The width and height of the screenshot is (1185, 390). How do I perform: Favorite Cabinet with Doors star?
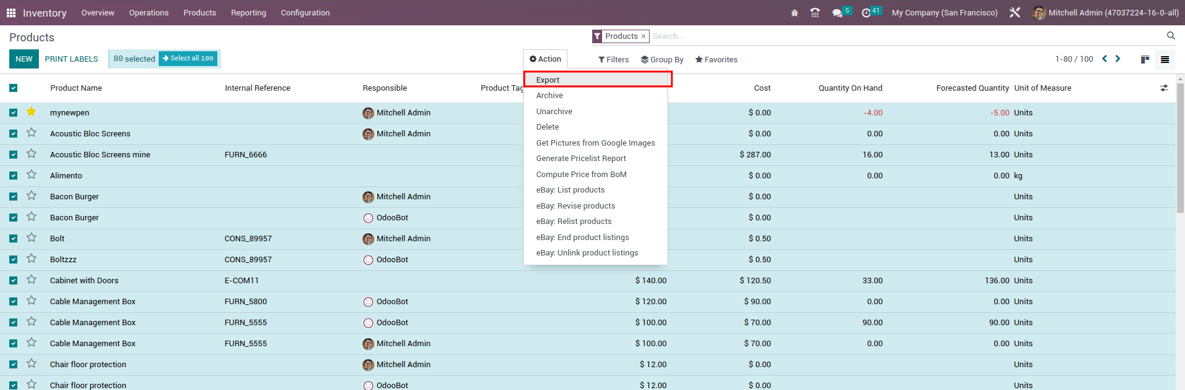[x=31, y=280]
